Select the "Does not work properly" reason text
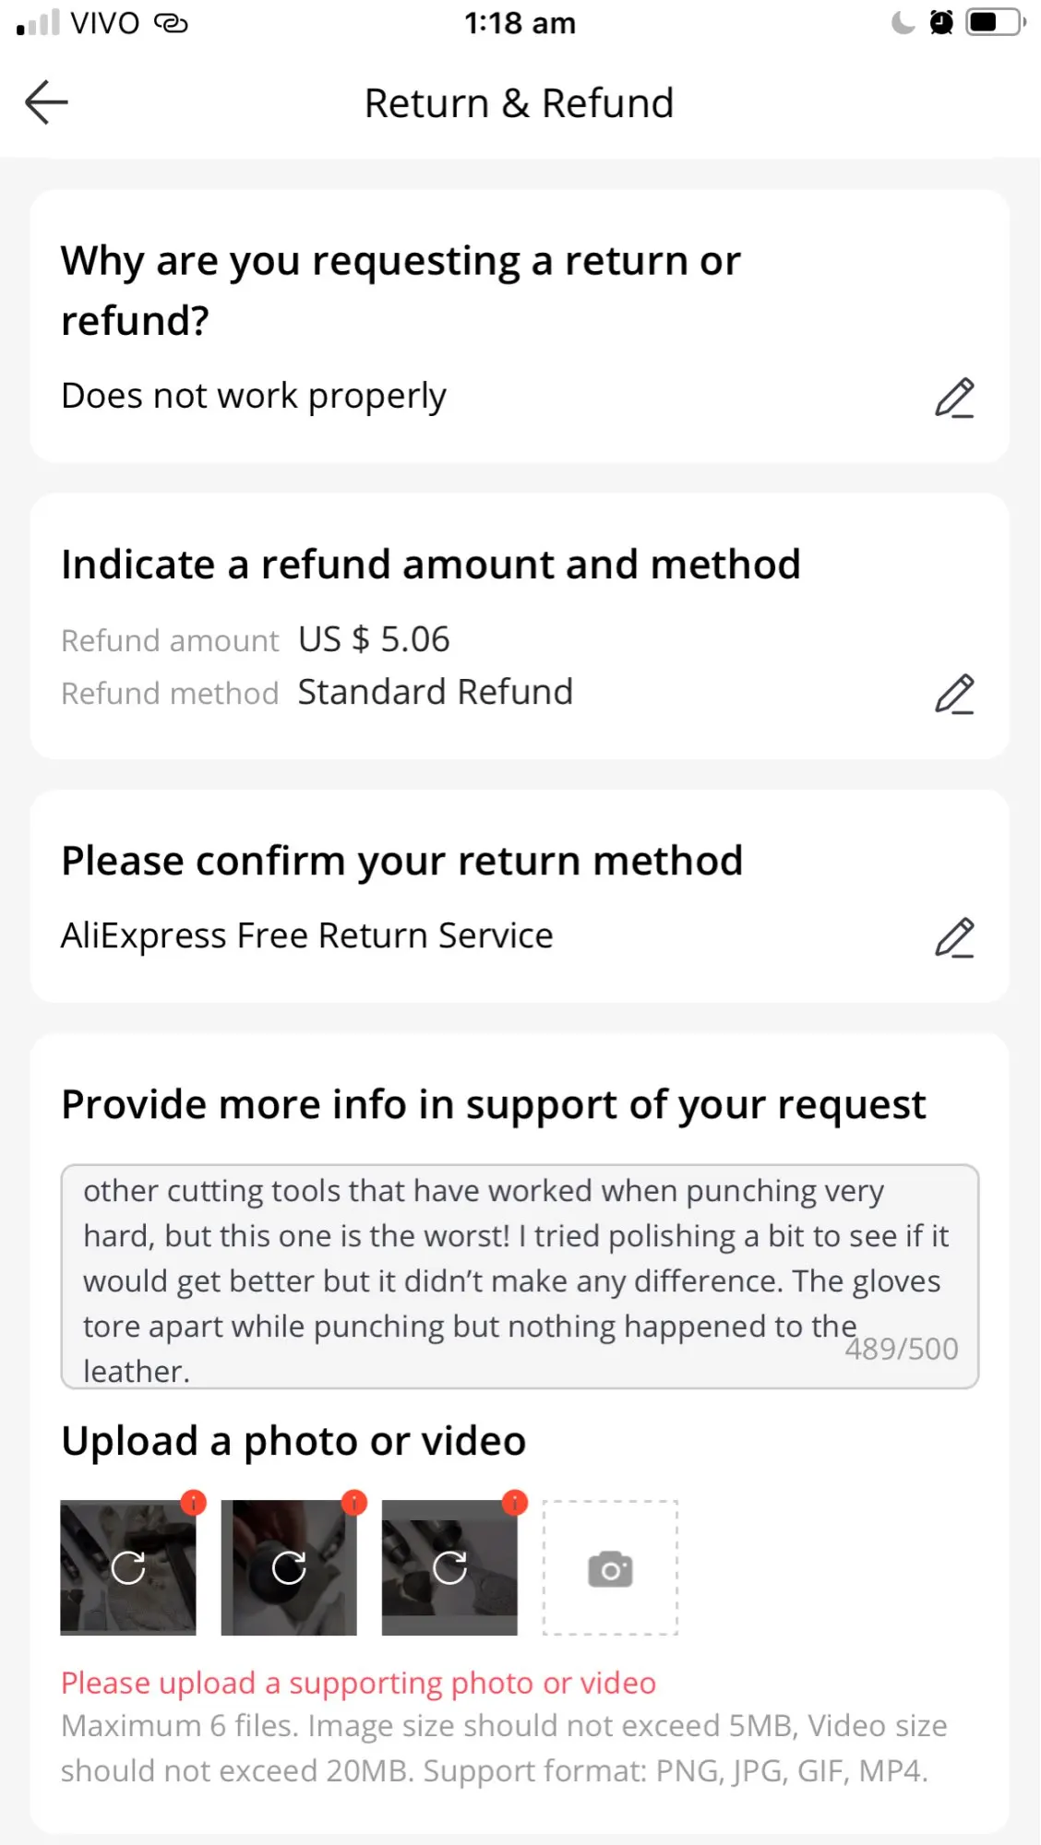This screenshot has width=1041, height=1845. click(254, 396)
